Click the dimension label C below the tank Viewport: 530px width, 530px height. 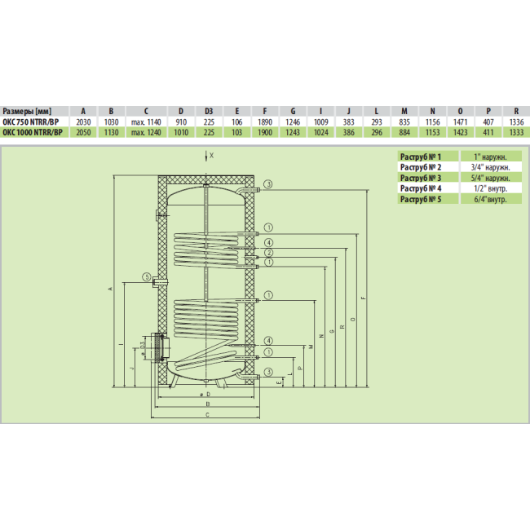[x=206, y=416]
